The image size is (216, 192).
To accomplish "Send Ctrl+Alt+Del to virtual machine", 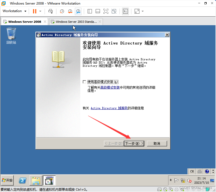I will pyautogui.click(x=51, y=11).
